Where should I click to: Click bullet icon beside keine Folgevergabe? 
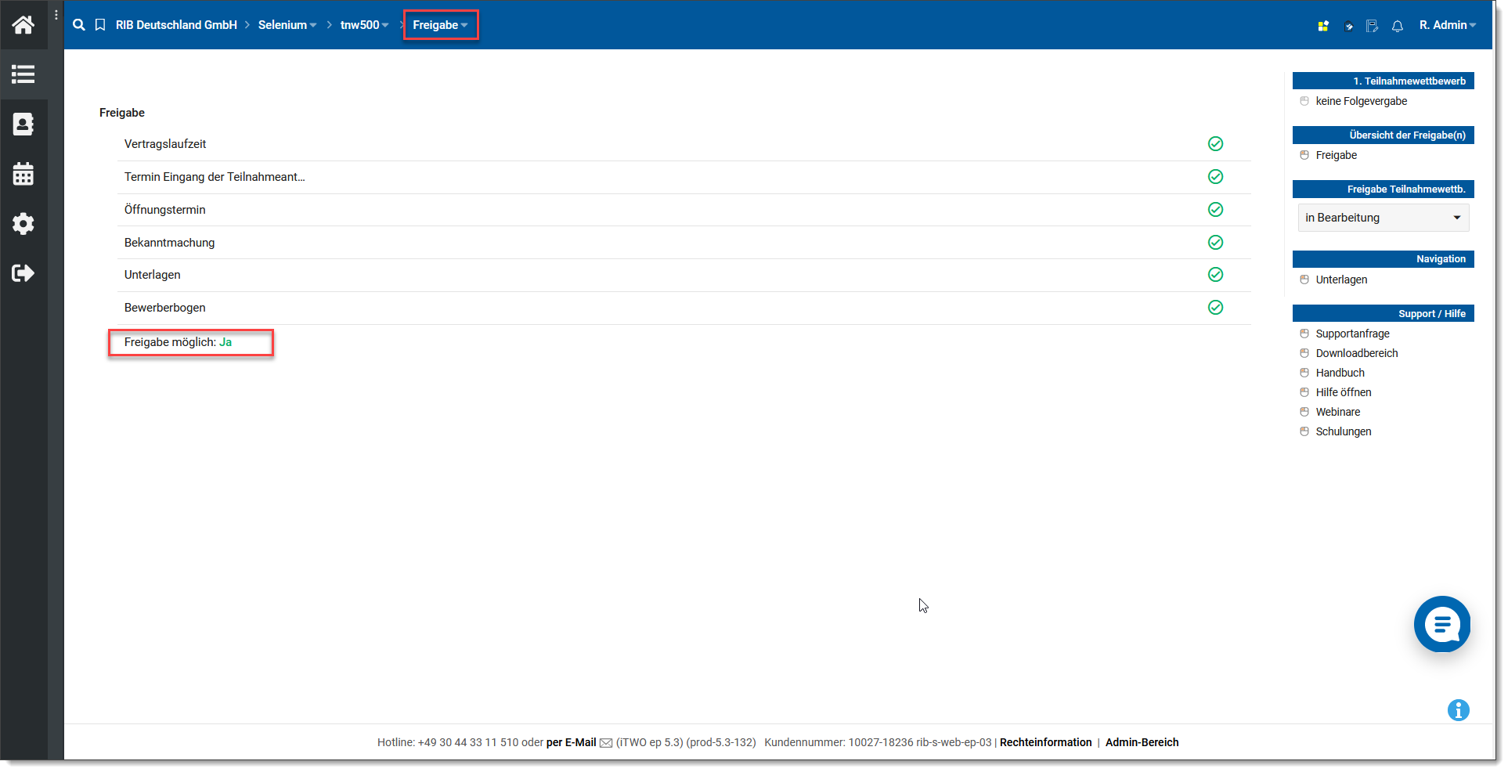click(1304, 101)
